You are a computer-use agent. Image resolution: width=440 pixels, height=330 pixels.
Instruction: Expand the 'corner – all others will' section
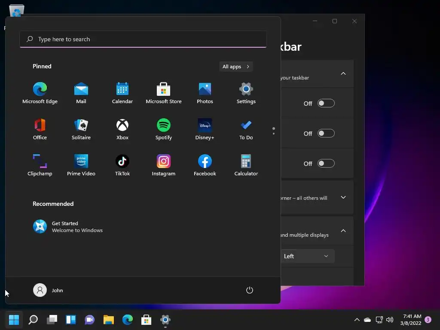(343, 197)
